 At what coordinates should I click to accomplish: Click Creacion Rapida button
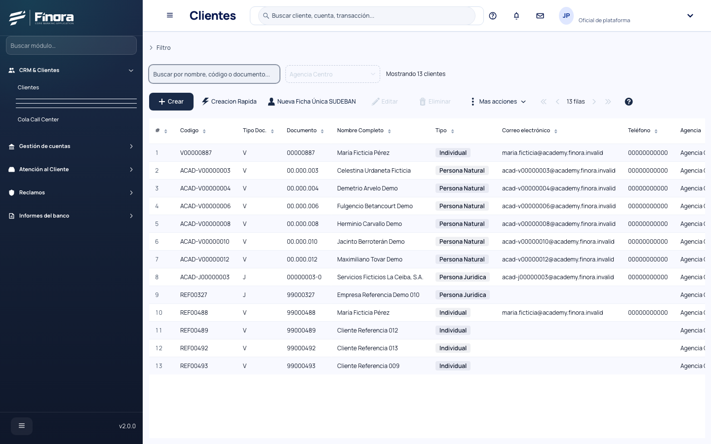pyautogui.click(x=229, y=102)
